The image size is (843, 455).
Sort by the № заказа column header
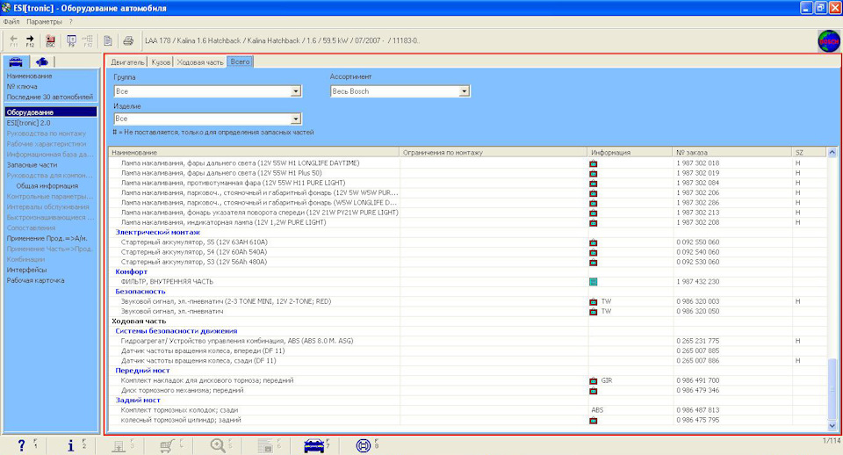click(732, 153)
